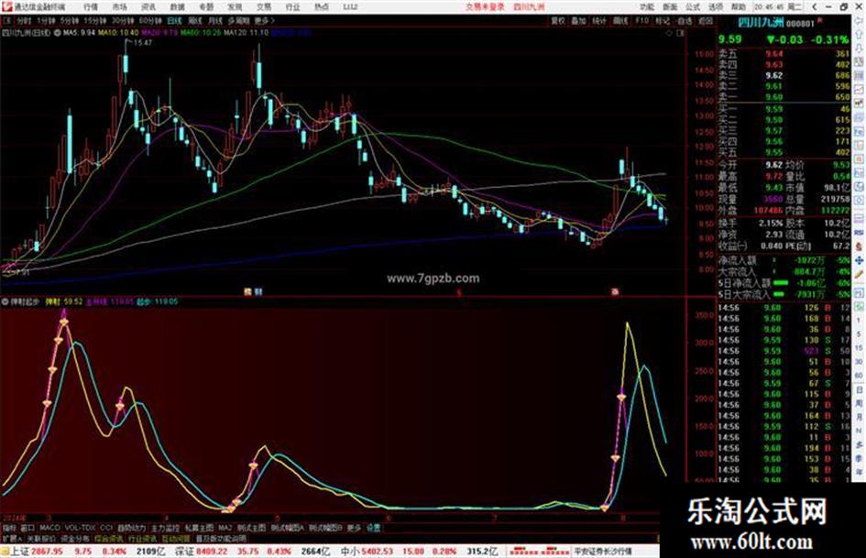
Task: Select the CCI indicator tab
Action: click(106, 528)
